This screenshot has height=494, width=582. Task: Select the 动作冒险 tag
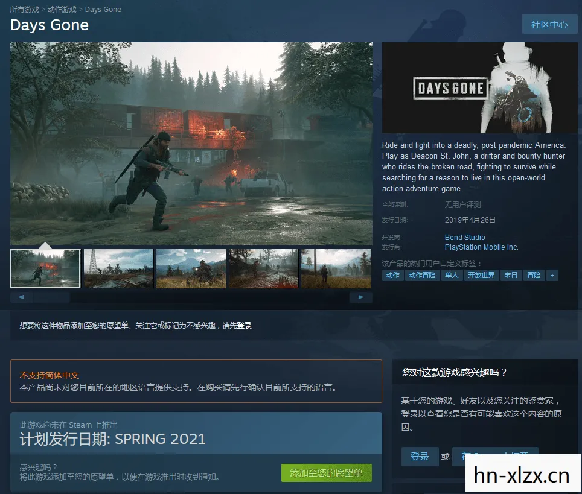pyautogui.click(x=423, y=275)
